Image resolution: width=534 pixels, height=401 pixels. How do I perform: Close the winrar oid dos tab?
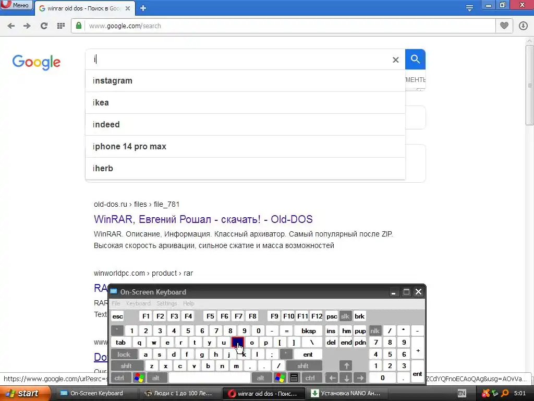click(128, 8)
